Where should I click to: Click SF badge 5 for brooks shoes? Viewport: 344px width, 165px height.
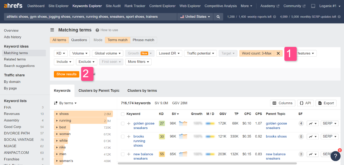coord(301,136)
